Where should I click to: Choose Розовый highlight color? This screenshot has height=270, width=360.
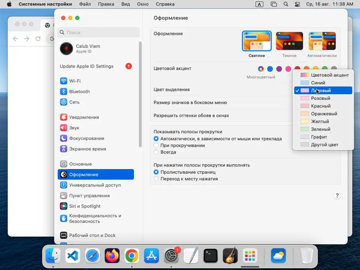click(x=323, y=98)
